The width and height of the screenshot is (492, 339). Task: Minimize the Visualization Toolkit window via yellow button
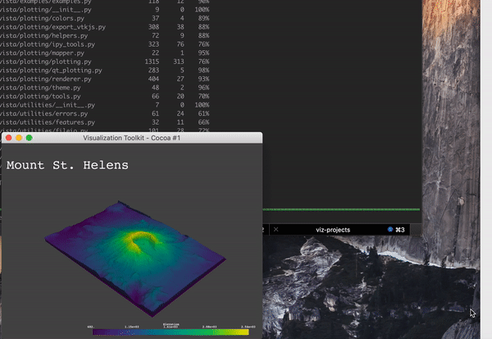click(19, 138)
